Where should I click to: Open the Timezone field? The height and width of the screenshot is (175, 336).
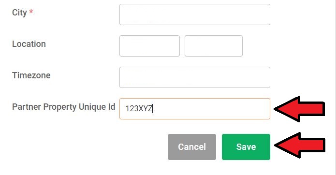[x=195, y=77]
